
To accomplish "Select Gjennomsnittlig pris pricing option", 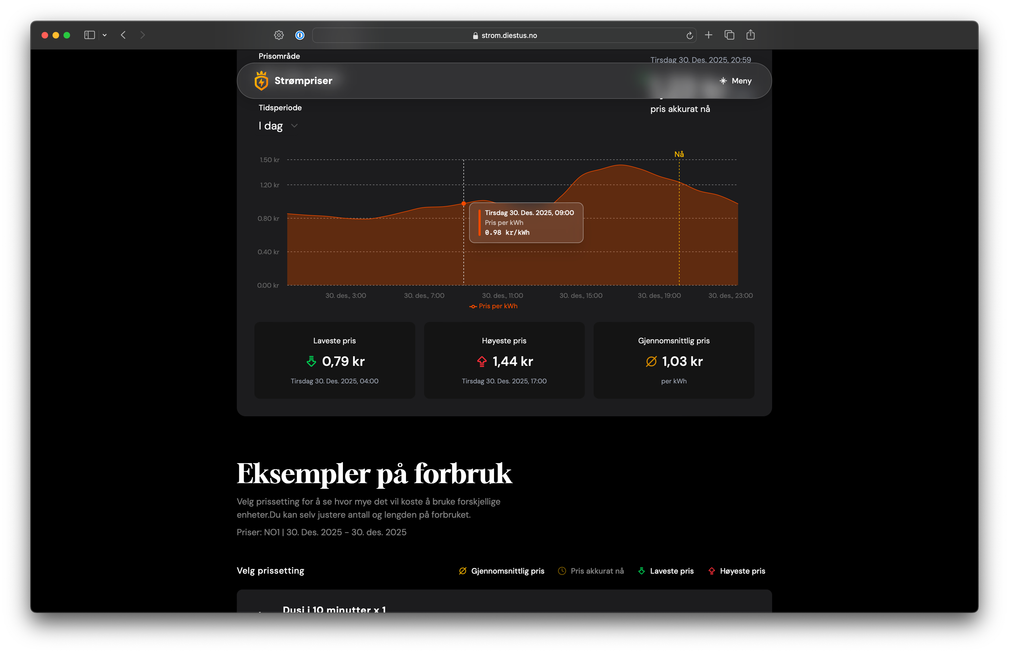I will pyautogui.click(x=502, y=571).
